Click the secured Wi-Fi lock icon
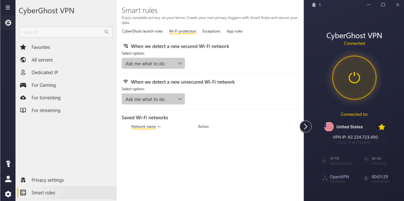 [125, 46]
